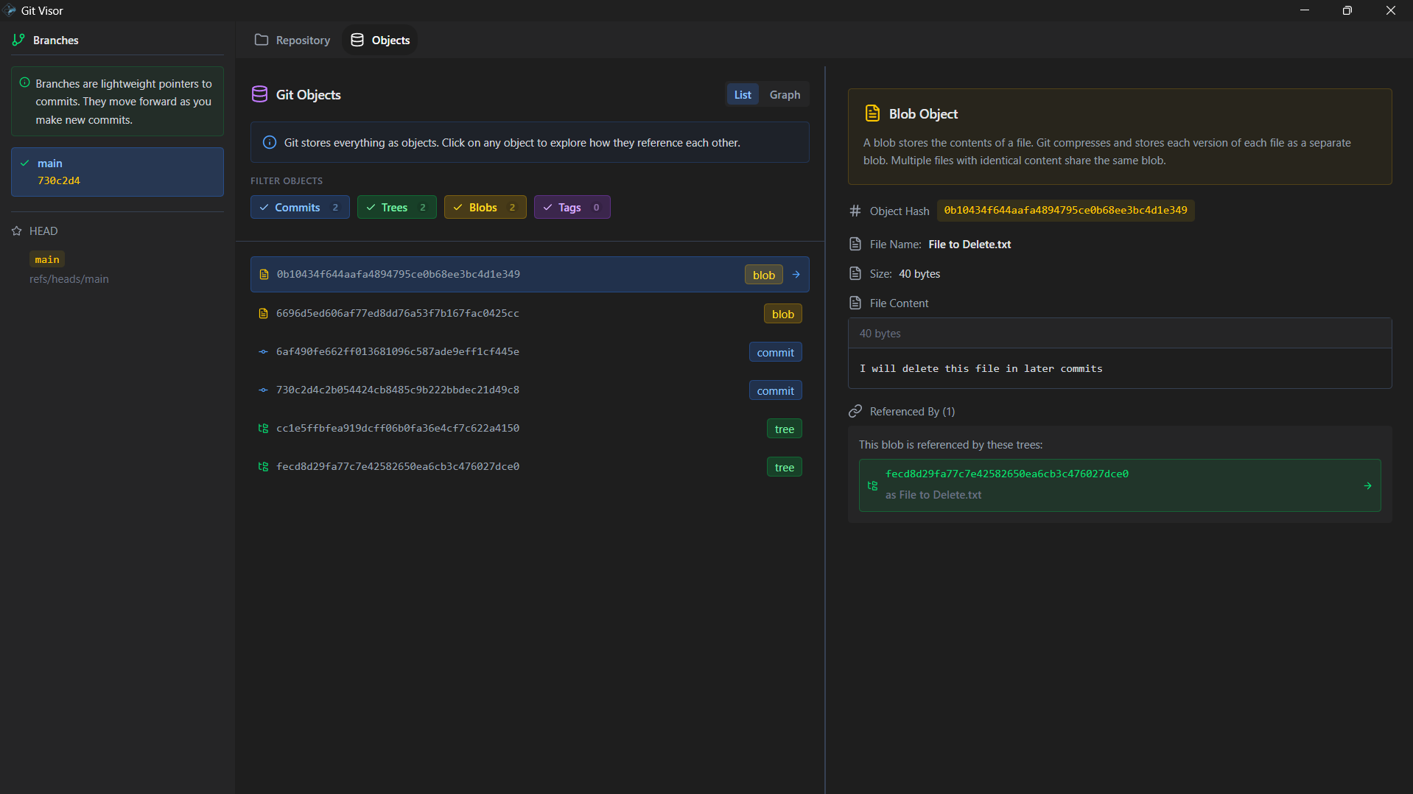
Task: Click the Referenced By link icon
Action: pos(855,411)
